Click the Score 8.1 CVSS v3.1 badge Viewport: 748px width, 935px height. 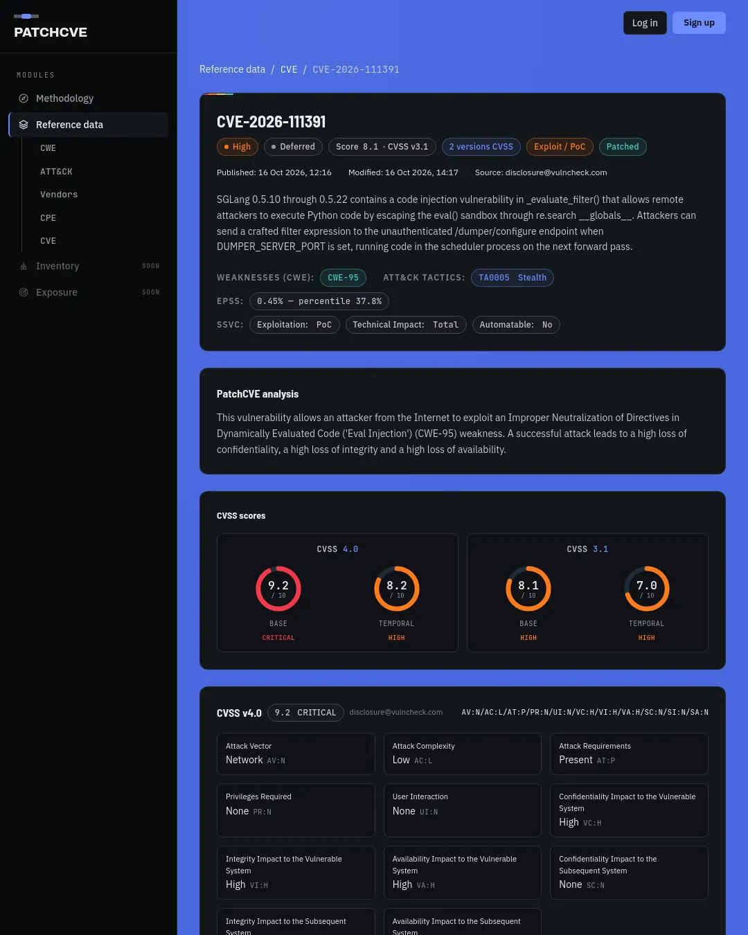point(382,147)
